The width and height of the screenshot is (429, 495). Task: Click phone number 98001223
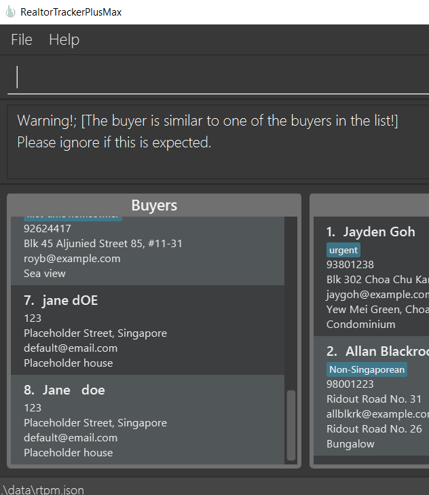click(350, 384)
